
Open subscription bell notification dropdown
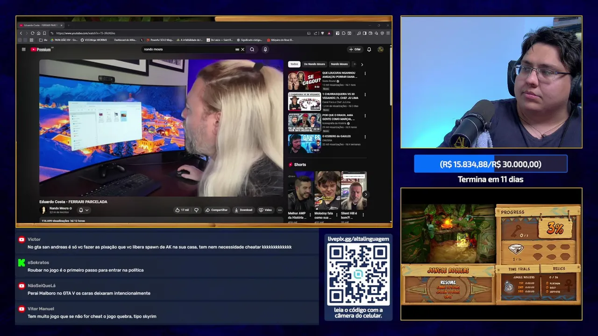83,210
